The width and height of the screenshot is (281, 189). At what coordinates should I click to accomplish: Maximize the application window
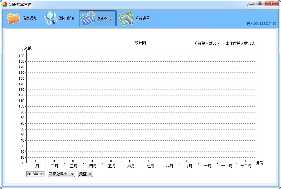260,3
